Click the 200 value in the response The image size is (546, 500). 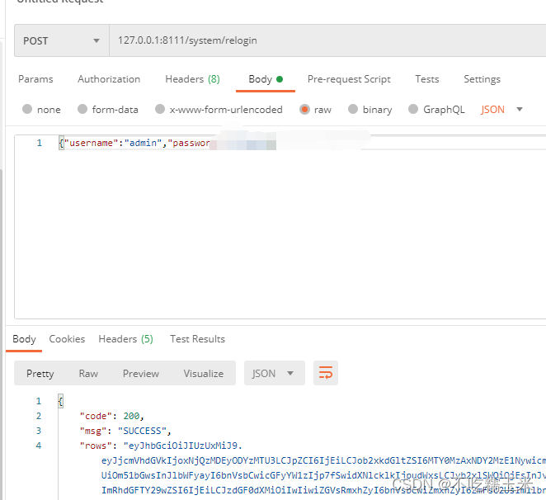(x=131, y=416)
